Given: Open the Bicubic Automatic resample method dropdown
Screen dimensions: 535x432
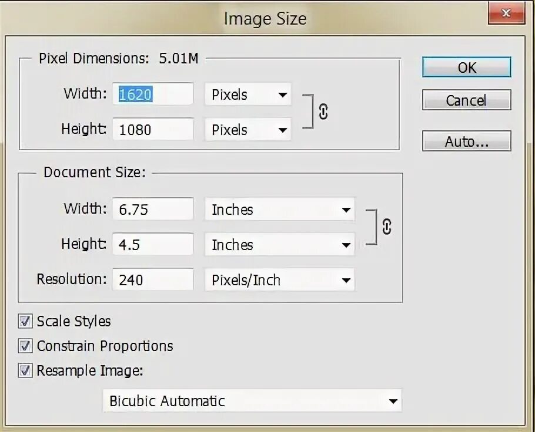Looking at the screenshot, I should point(252,401).
